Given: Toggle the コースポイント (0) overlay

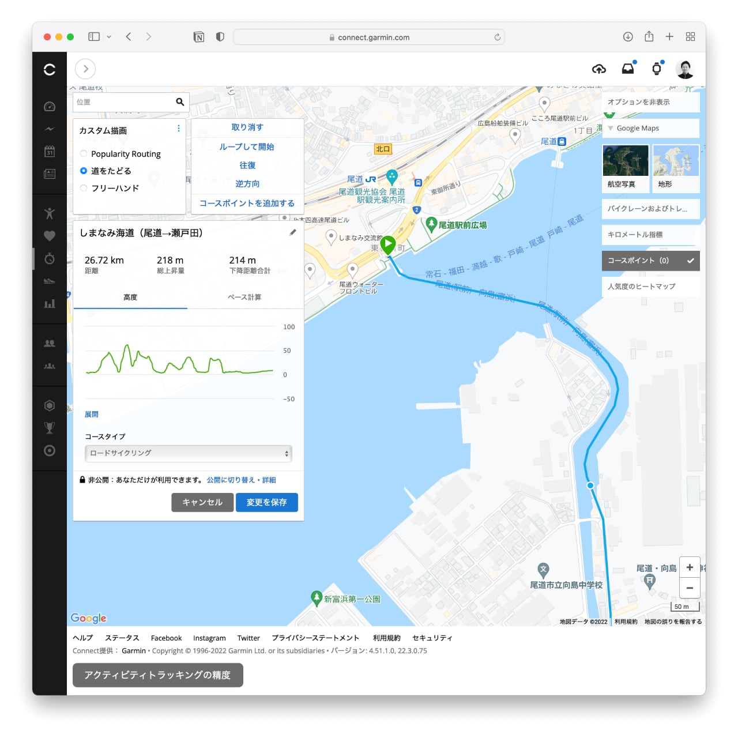Looking at the screenshot, I should (x=650, y=261).
